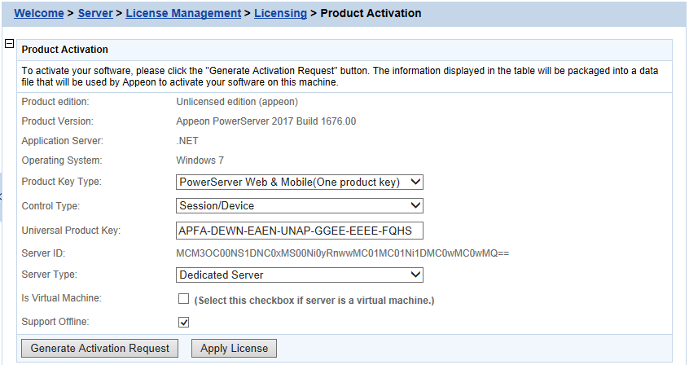Click the 'Product Activation' breadcrumb text
This screenshot has width=689, height=365.
pyautogui.click(x=371, y=13)
